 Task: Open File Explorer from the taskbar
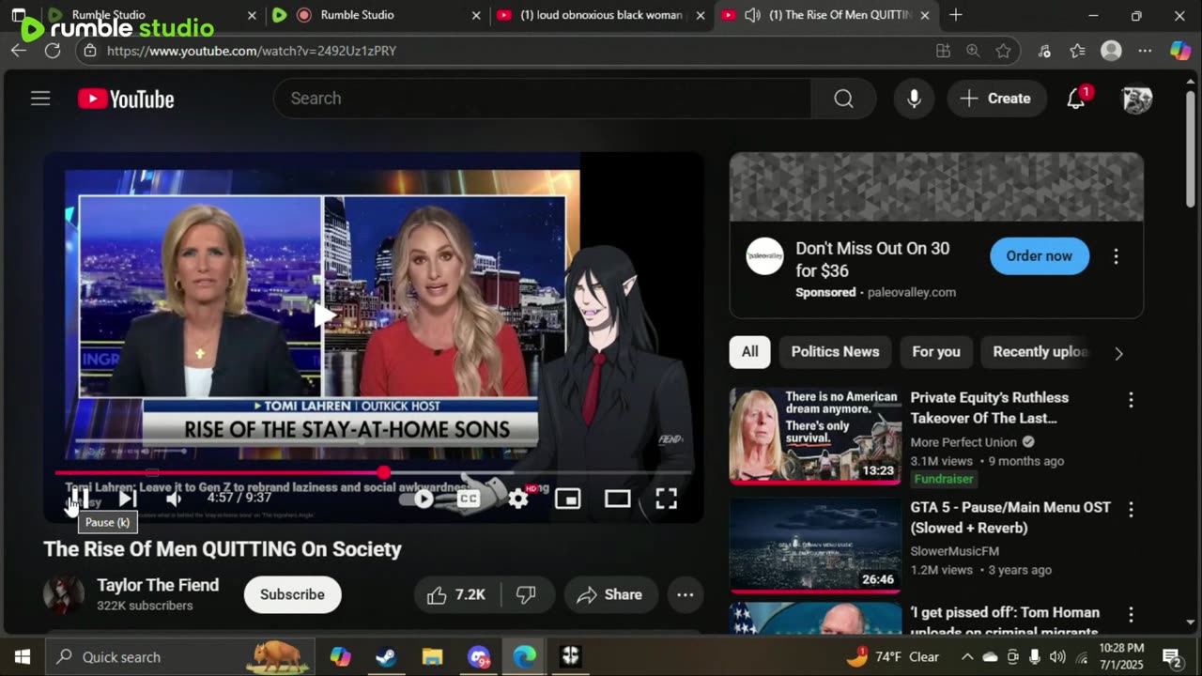tap(432, 657)
